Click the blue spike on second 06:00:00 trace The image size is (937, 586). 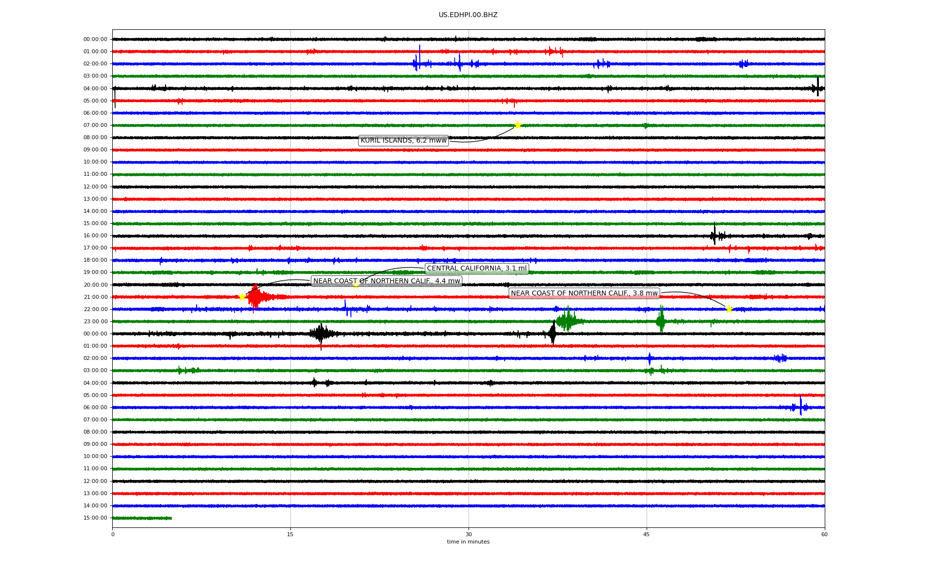(800, 406)
